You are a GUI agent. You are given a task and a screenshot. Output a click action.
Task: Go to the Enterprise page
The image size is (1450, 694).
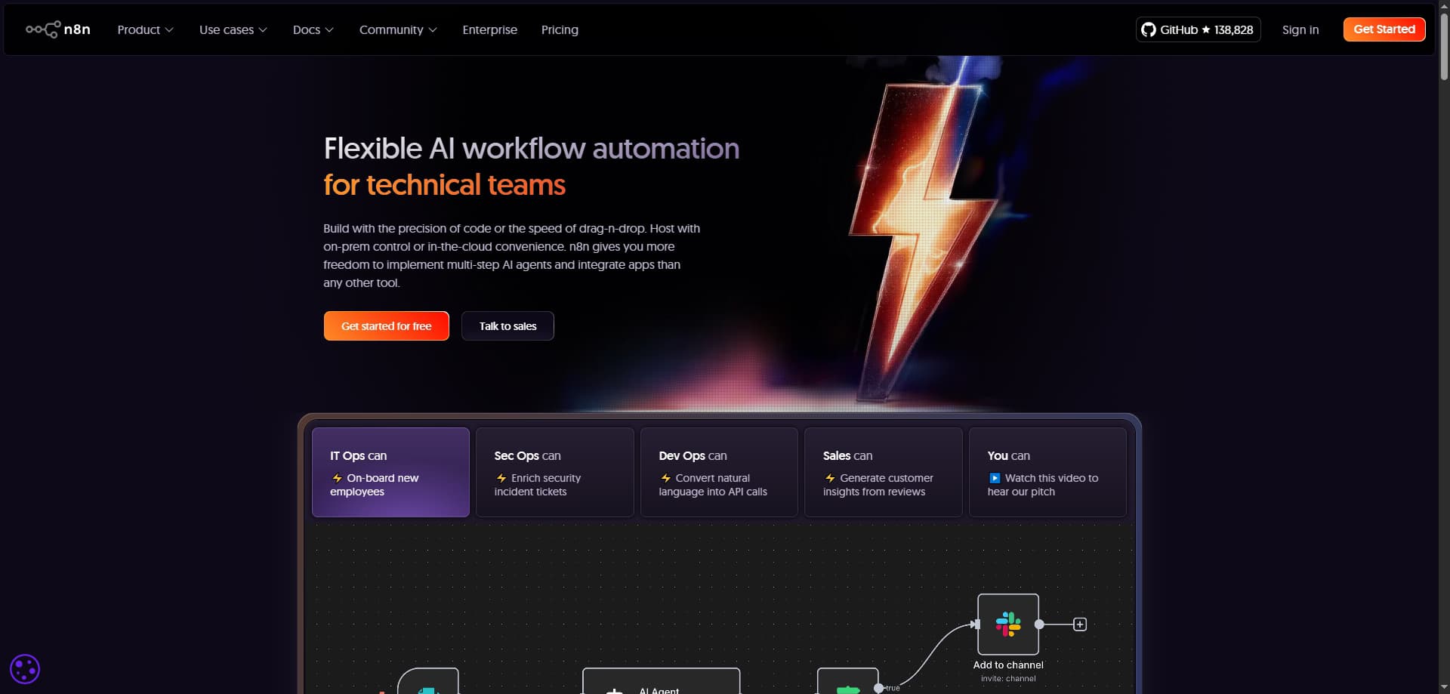pyautogui.click(x=489, y=29)
